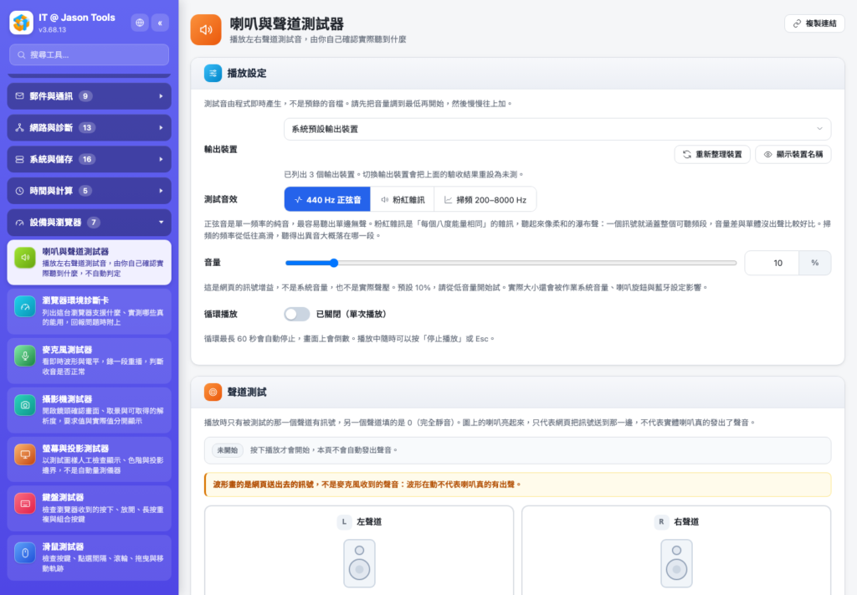Screen dimensions: 857x595
Task: Click the microphone icon of 麥克風測試器
Action: pos(25,356)
